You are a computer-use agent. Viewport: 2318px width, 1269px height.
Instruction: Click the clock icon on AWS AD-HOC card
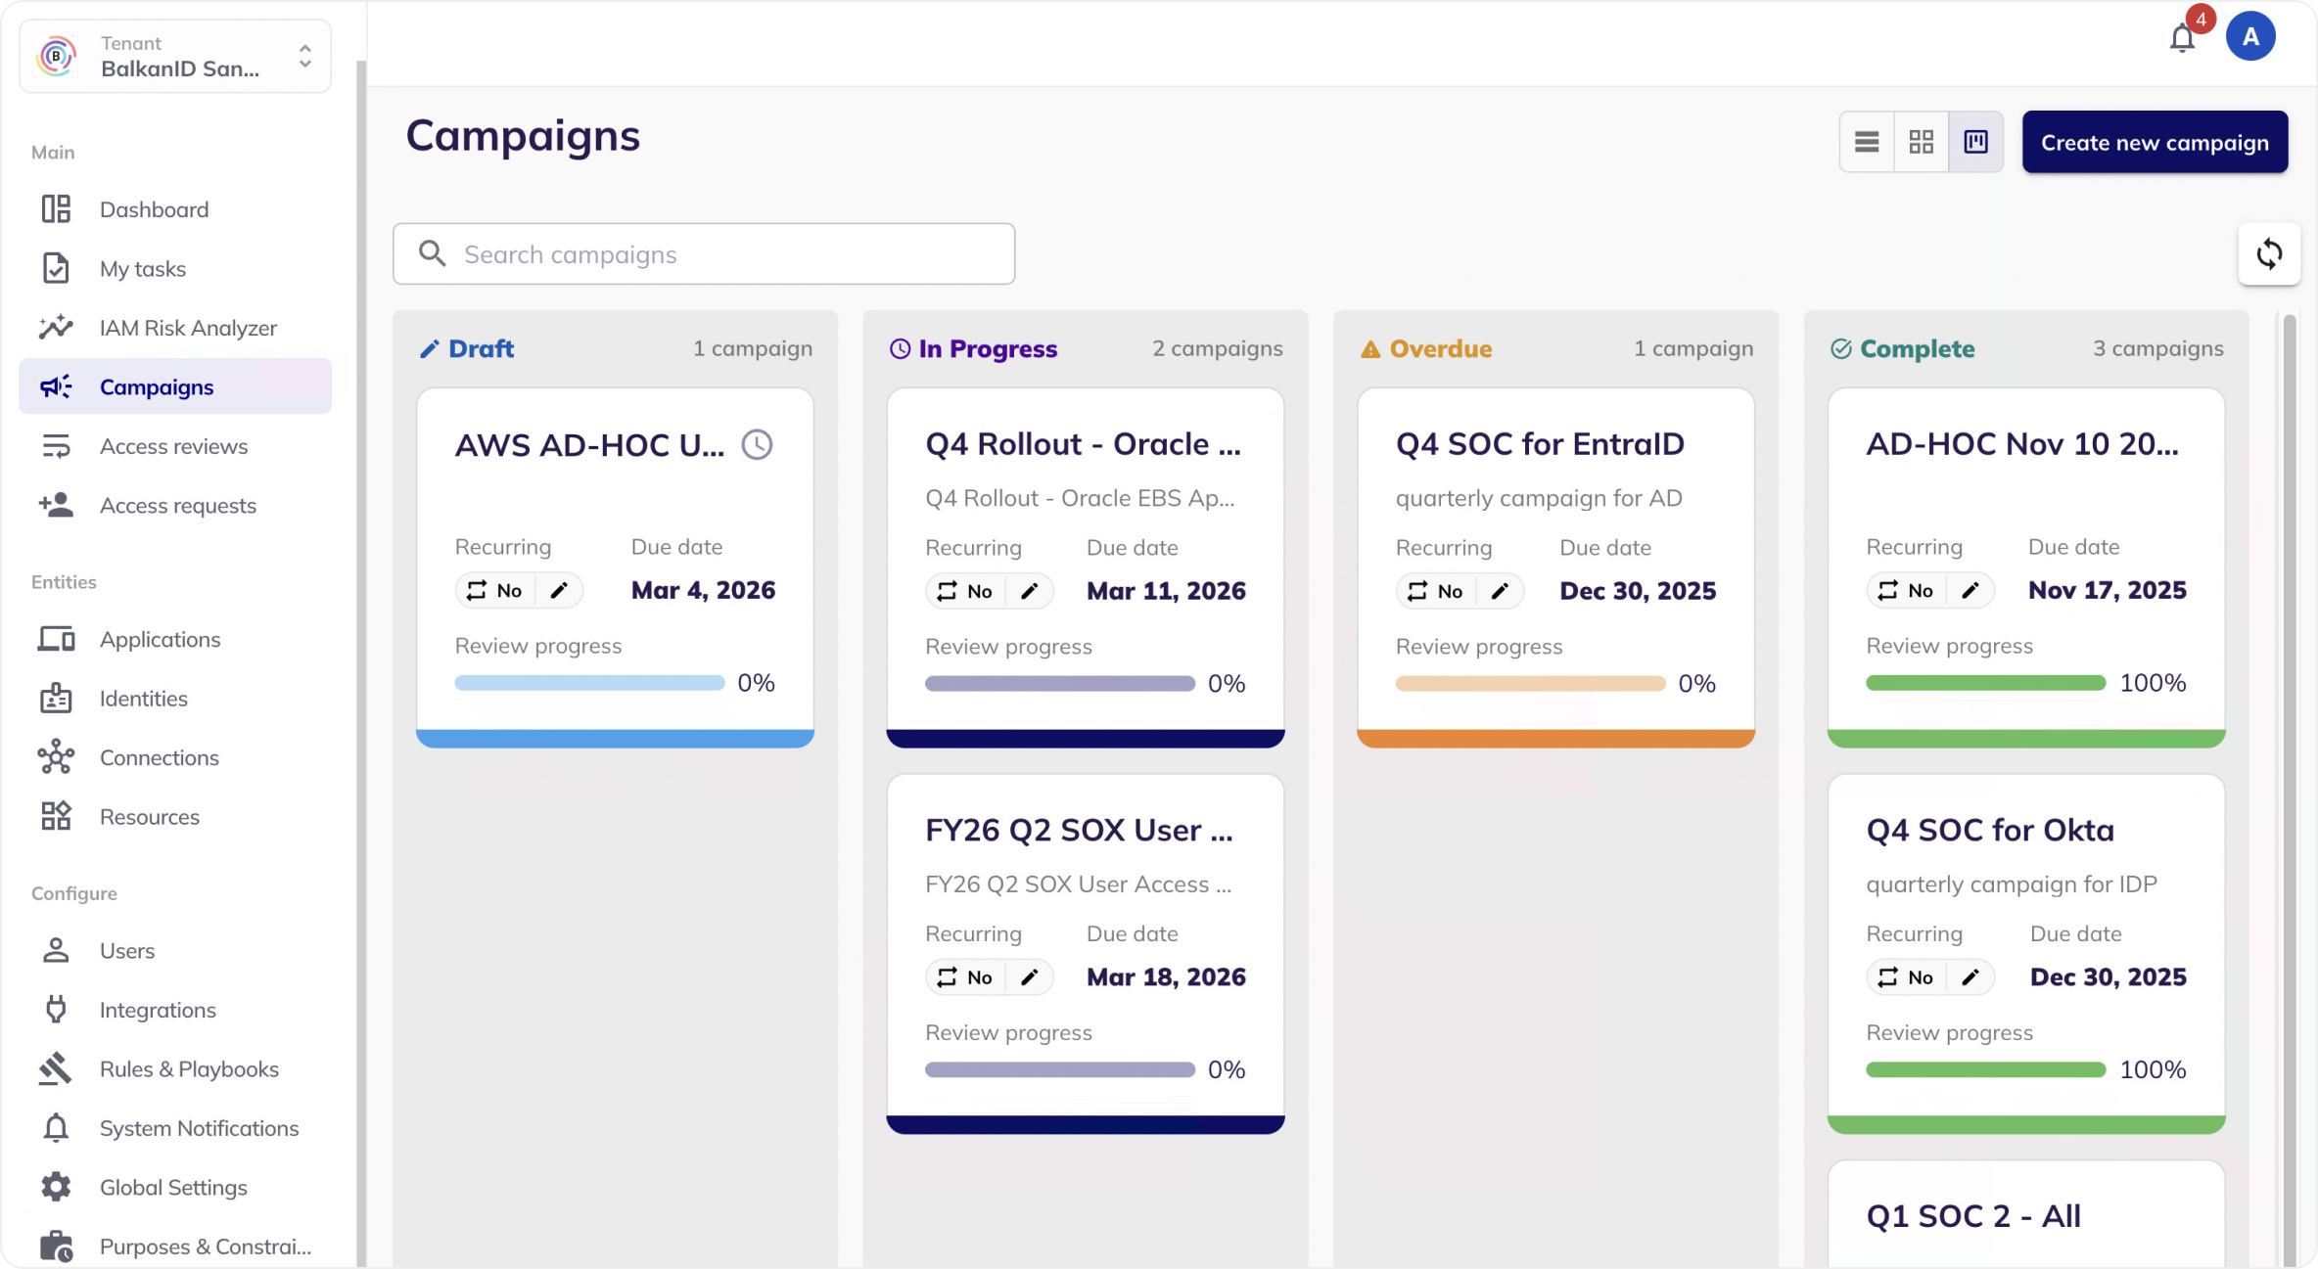click(757, 445)
